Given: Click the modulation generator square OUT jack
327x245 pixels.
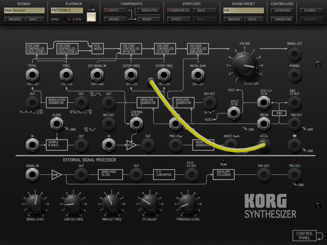Looking at the screenshot, I should (x=81, y=102).
